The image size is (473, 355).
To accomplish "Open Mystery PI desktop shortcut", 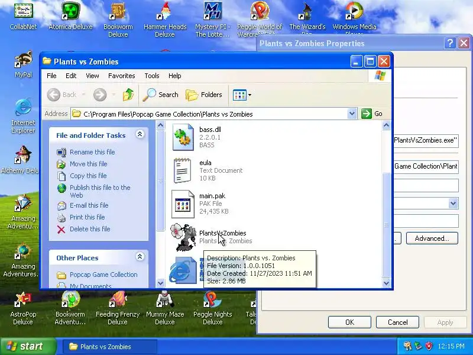I will [x=212, y=19].
